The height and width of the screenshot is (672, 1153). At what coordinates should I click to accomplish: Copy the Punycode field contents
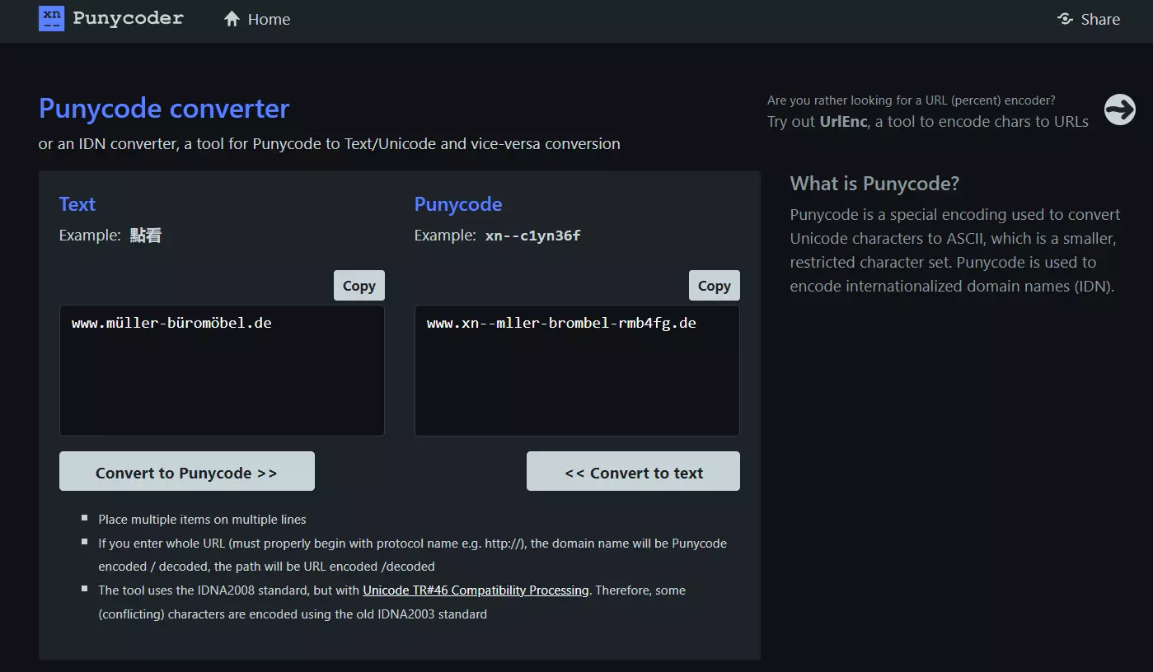tap(714, 285)
